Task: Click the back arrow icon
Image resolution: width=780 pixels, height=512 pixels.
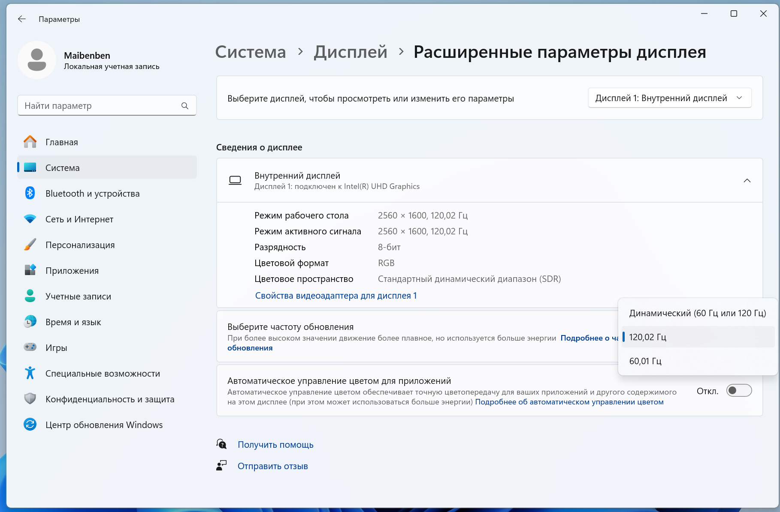Action: [22, 19]
